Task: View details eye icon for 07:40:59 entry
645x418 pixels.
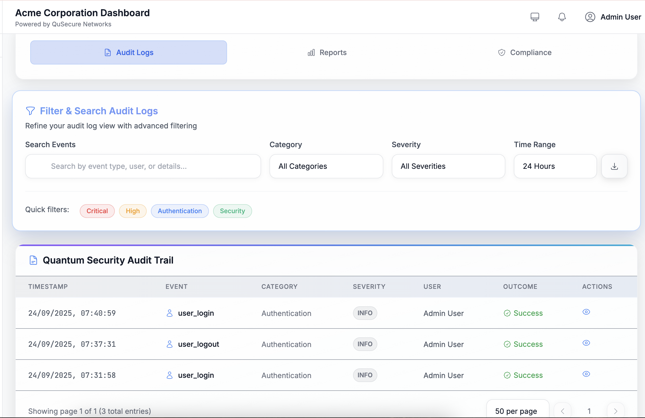Action: tap(586, 312)
